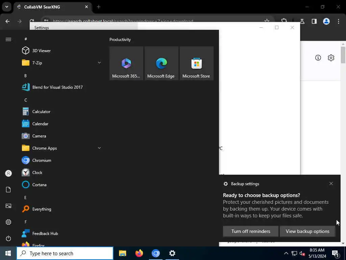Switch to Settings on the taskbar
This screenshot has width=346, height=260.
pos(172,253)
